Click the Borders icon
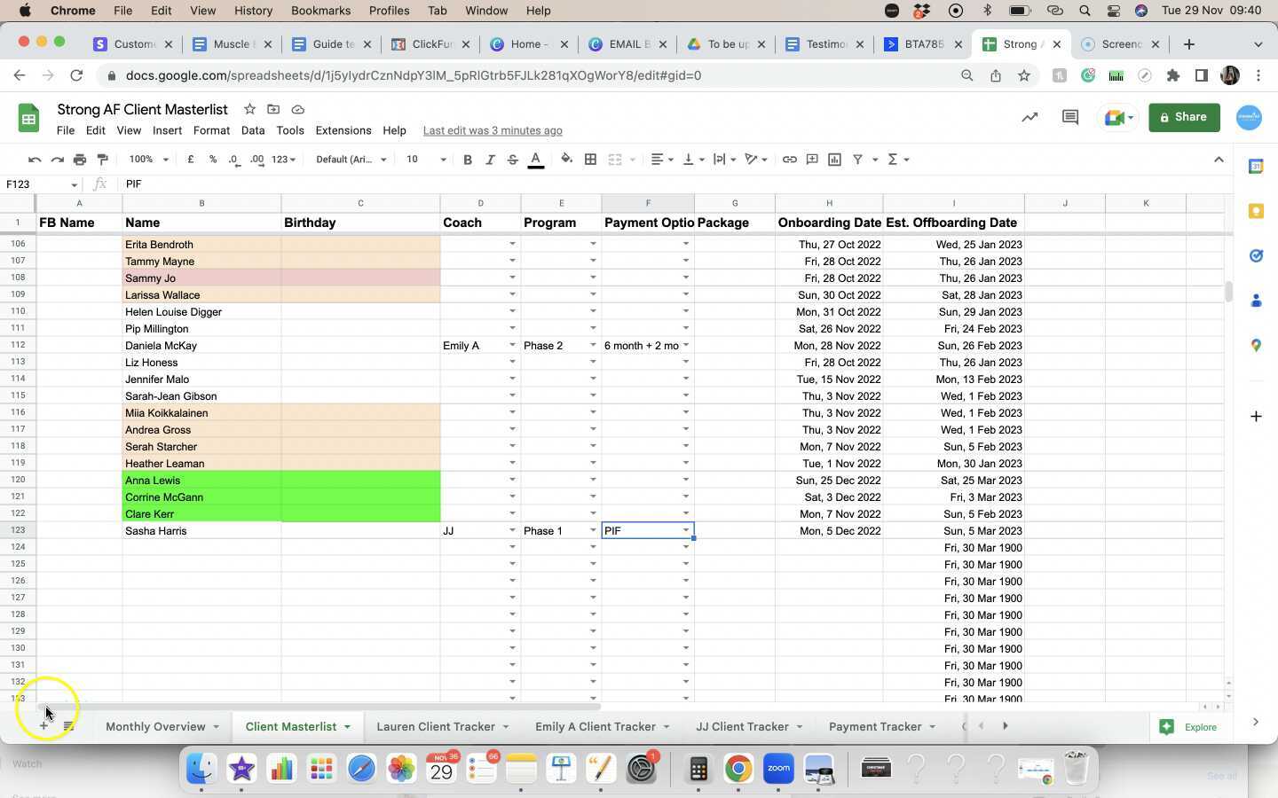1278x798 pixels. (590, 160)
